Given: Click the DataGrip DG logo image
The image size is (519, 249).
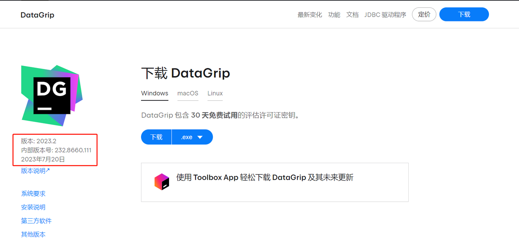Looking at the screenshot, I should coord(51,96).
